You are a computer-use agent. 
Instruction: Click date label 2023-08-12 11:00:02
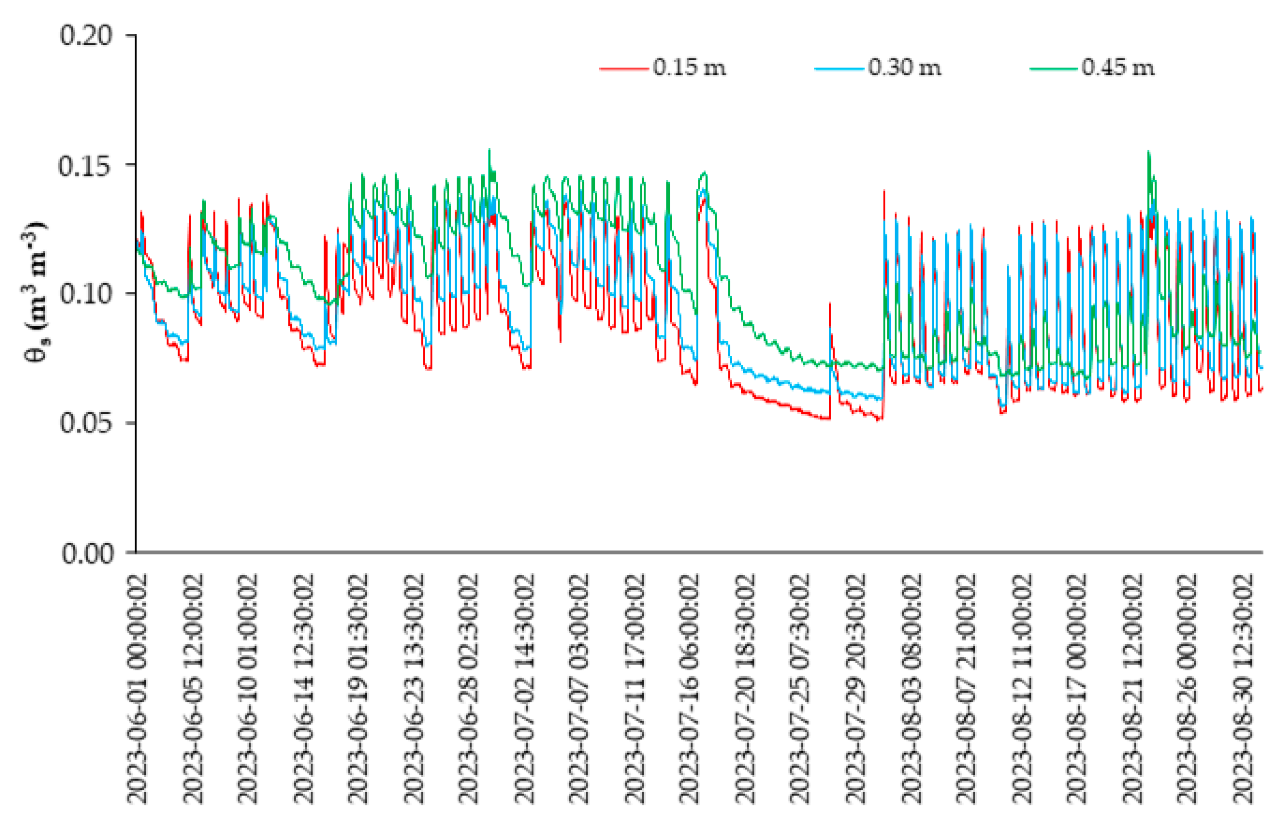point(1022,689)
